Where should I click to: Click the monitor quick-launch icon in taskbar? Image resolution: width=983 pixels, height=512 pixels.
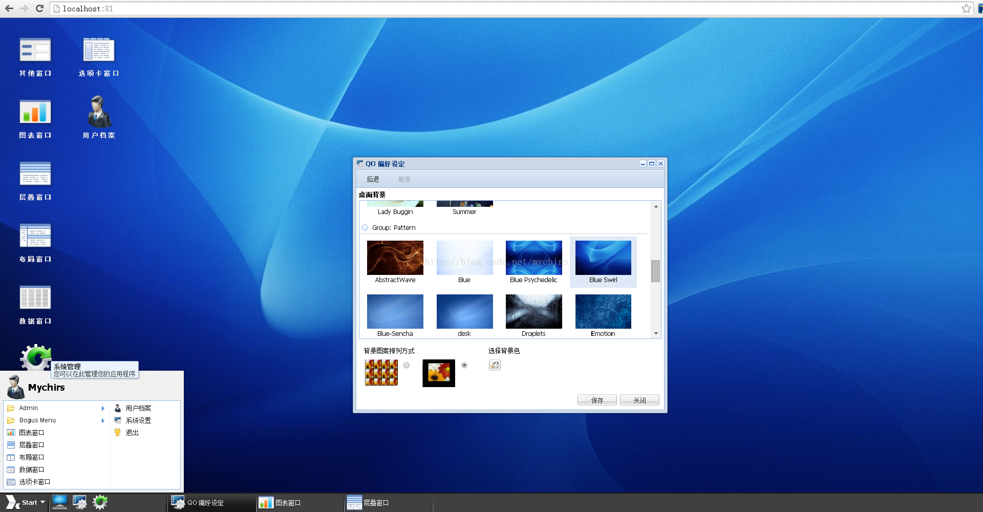tap(59, 502)
